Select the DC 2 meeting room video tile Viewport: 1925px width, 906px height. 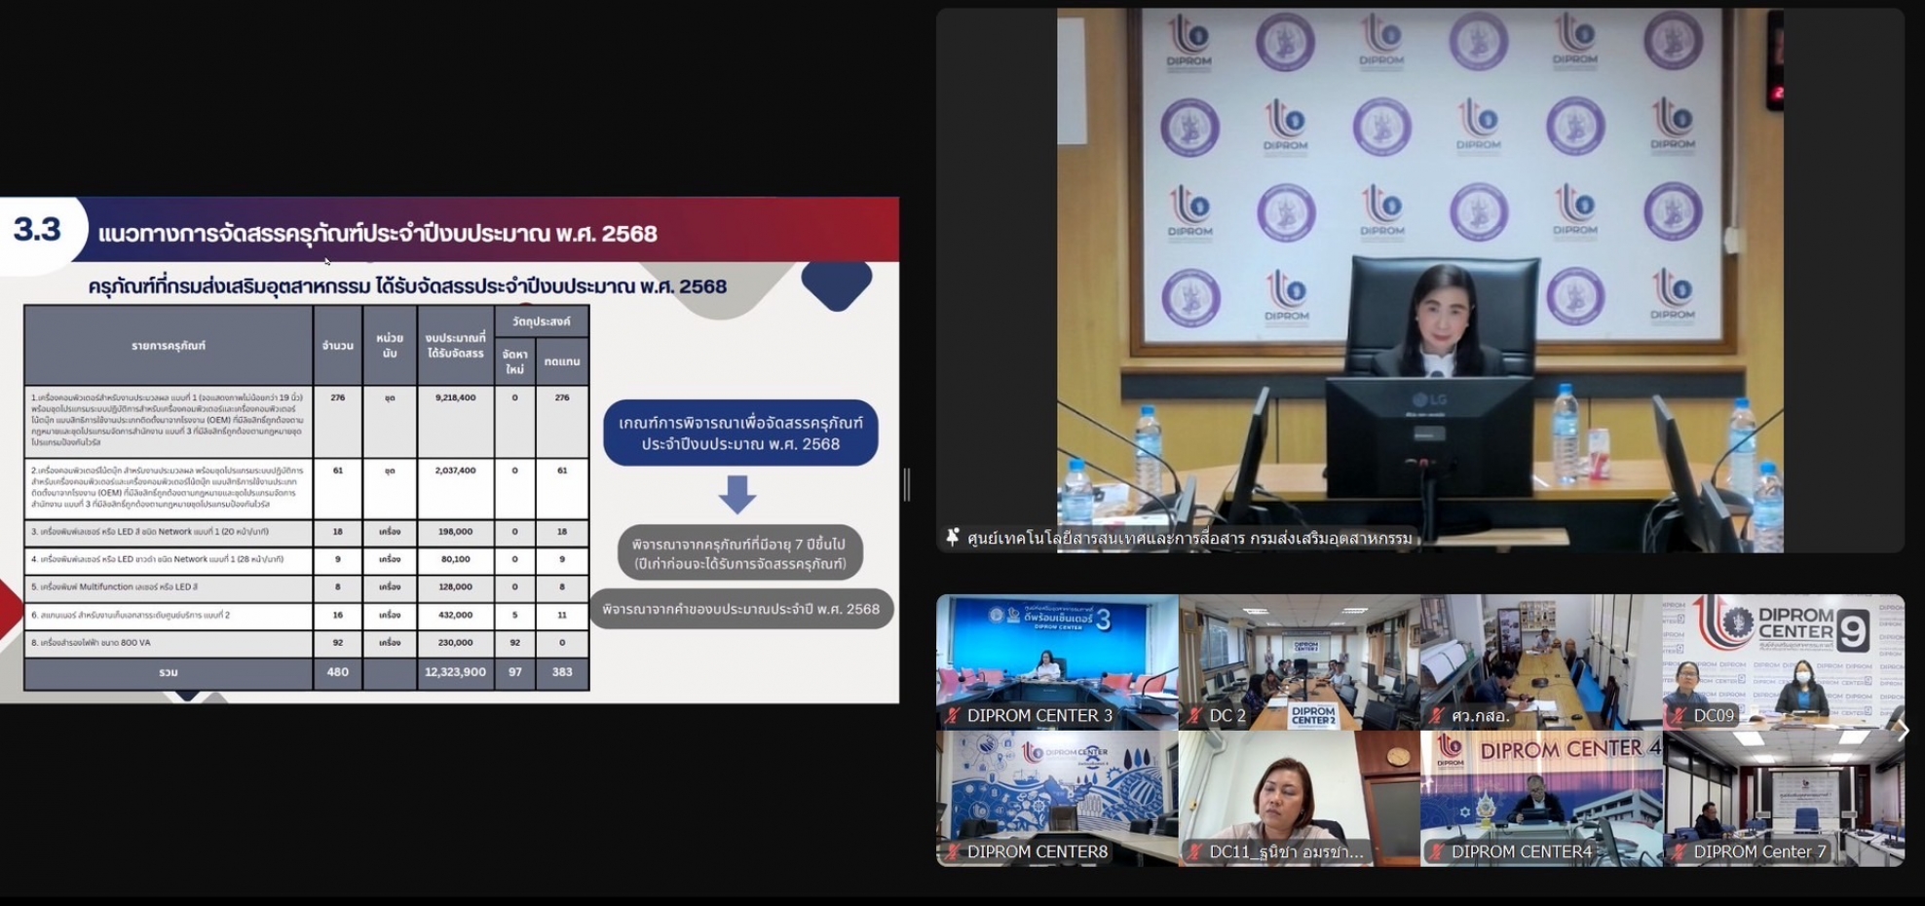[1300, 662]
